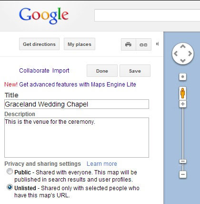The width and height of the screenshot is (200, 204).
Task: Pan the map down arrow
Action: tap(183, 61)
